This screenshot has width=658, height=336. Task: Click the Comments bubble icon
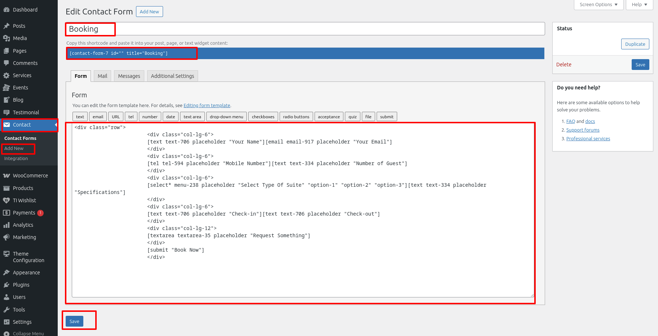6,63
